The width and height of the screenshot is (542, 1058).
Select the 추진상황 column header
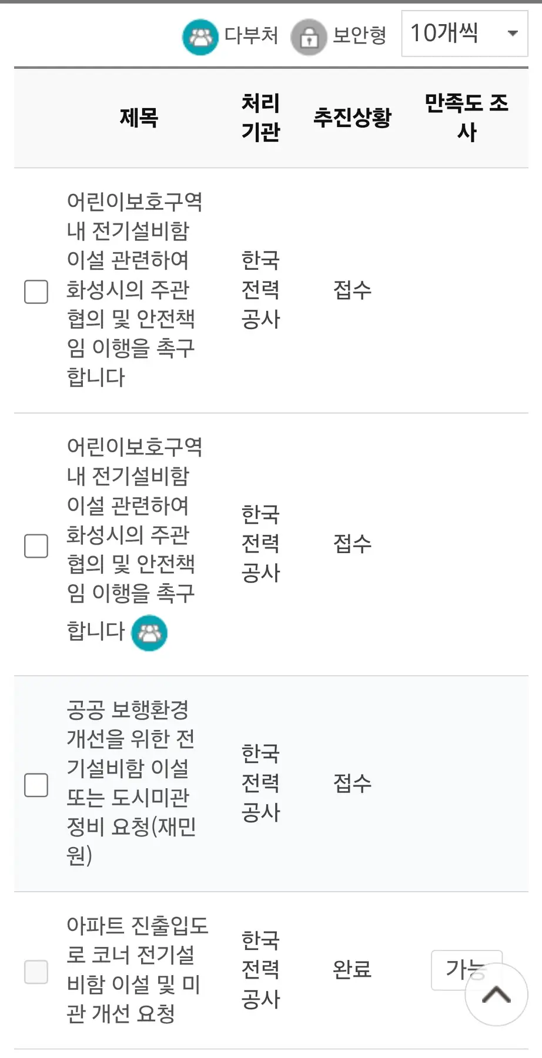pyautogui.click(x=352, y=118)
